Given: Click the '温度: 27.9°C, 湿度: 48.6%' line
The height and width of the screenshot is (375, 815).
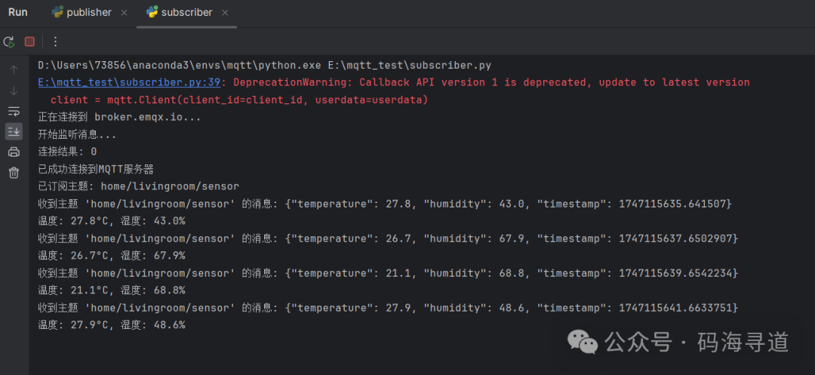Looking at the screenshot, I should coord(112,325).
